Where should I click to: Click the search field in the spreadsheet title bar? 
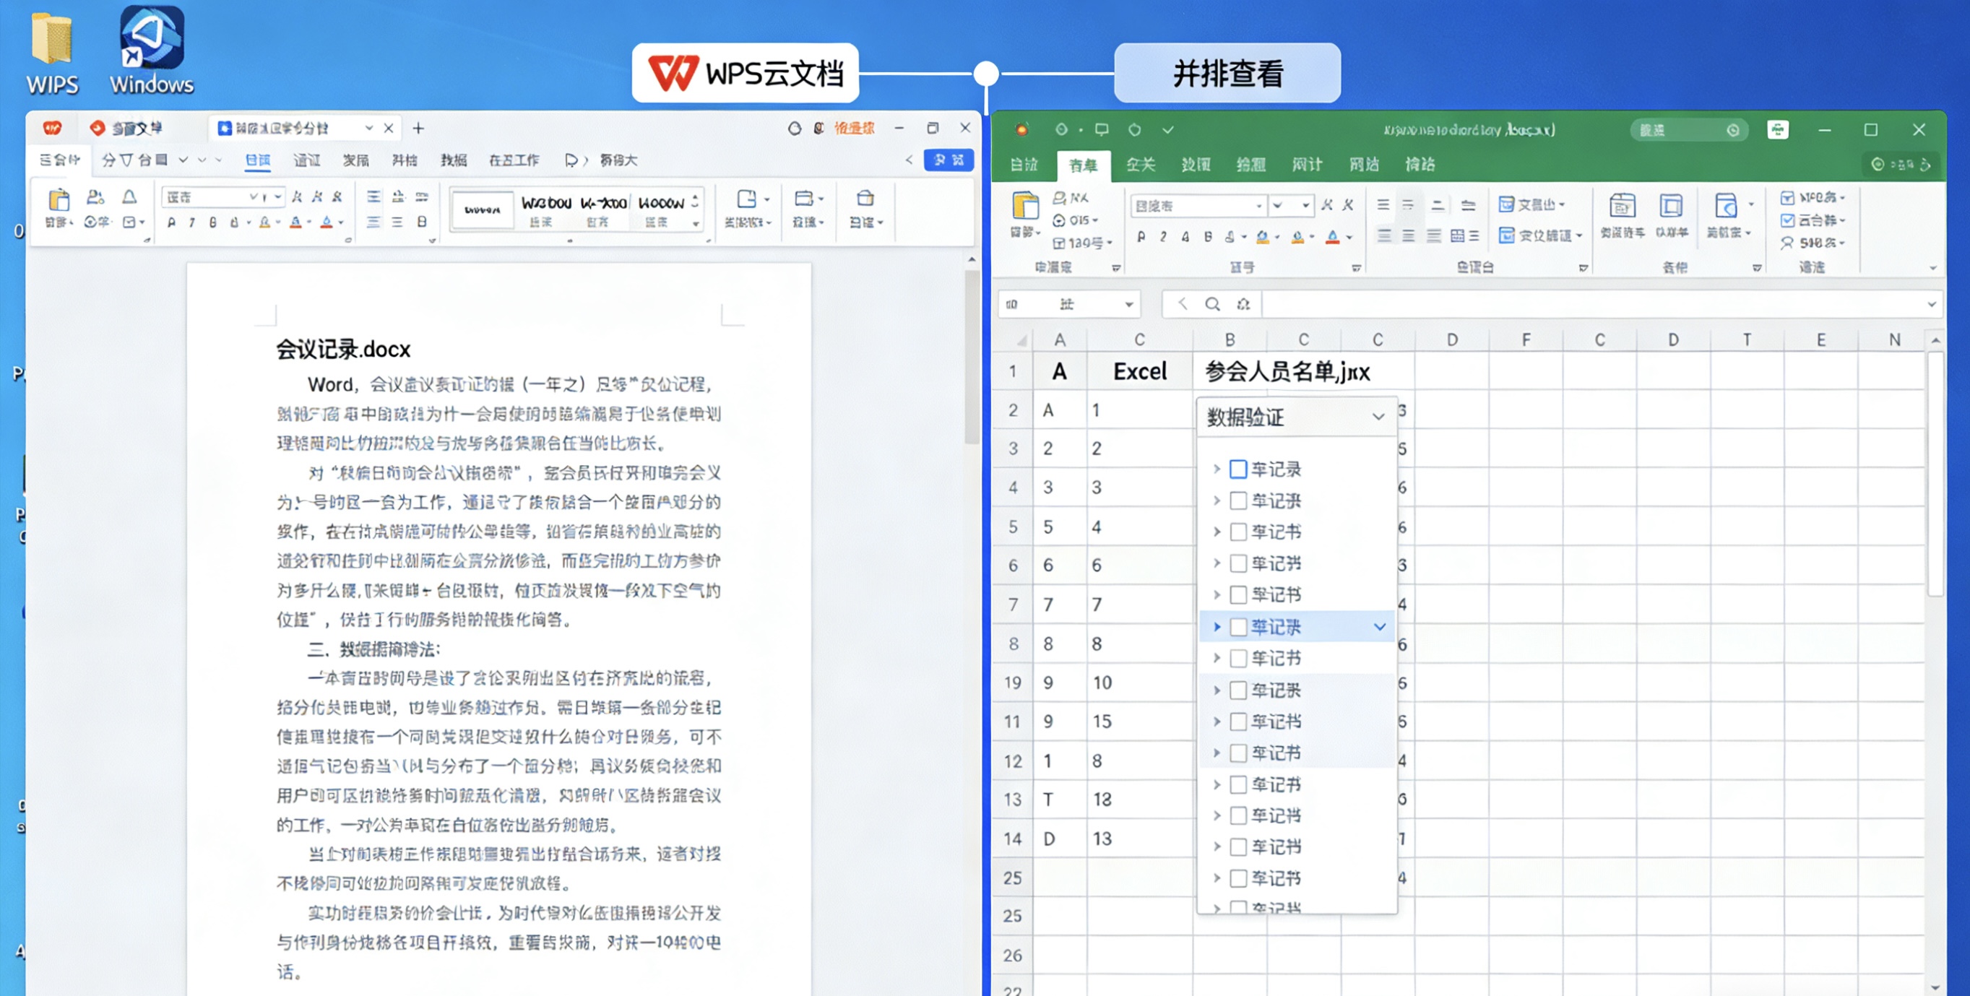click(1686, 130)
